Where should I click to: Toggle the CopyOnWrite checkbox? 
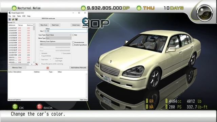[41, 56]
